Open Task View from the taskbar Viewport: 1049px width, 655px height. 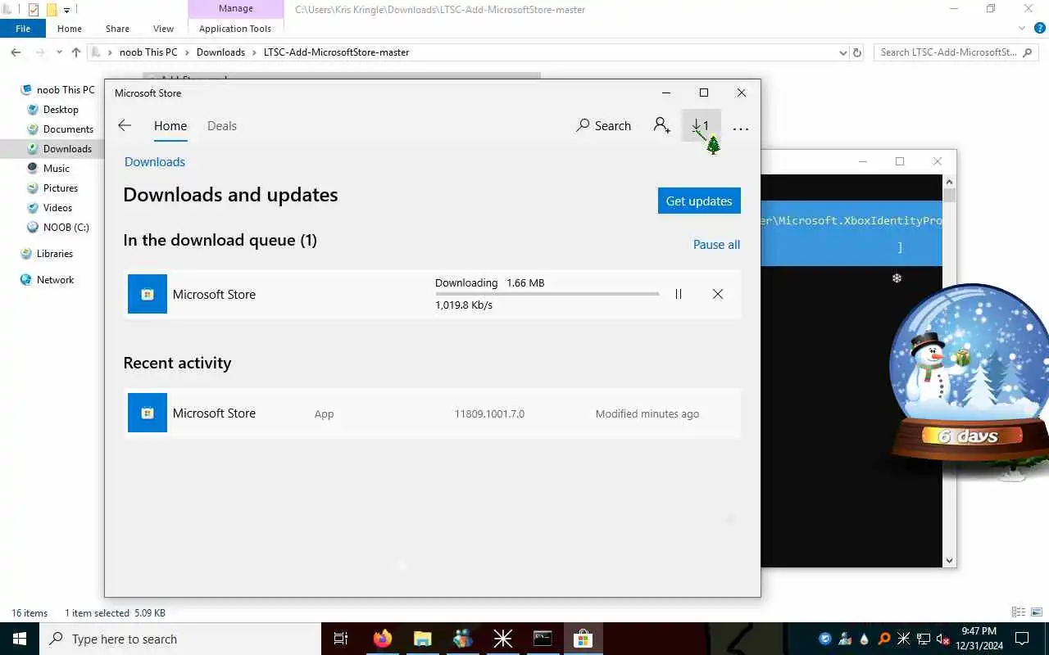(341, 639)
